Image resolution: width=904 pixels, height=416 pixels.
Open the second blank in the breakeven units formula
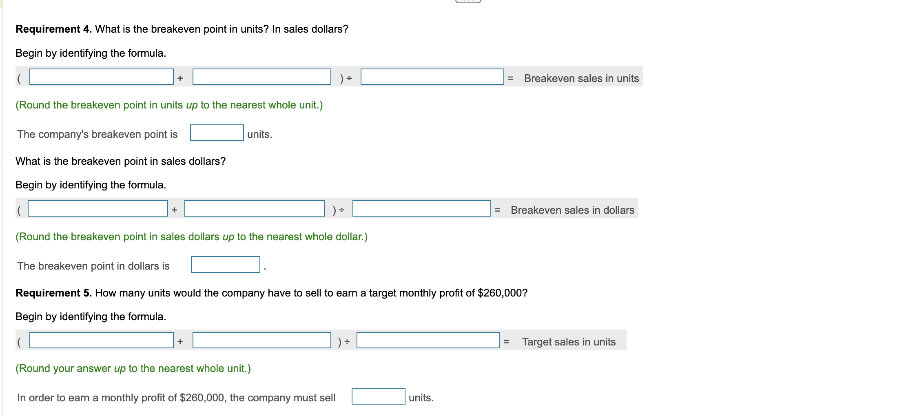point(261,77)
